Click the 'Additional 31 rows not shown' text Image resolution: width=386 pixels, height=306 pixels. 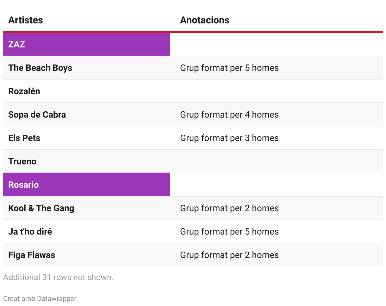pos(58,278)
